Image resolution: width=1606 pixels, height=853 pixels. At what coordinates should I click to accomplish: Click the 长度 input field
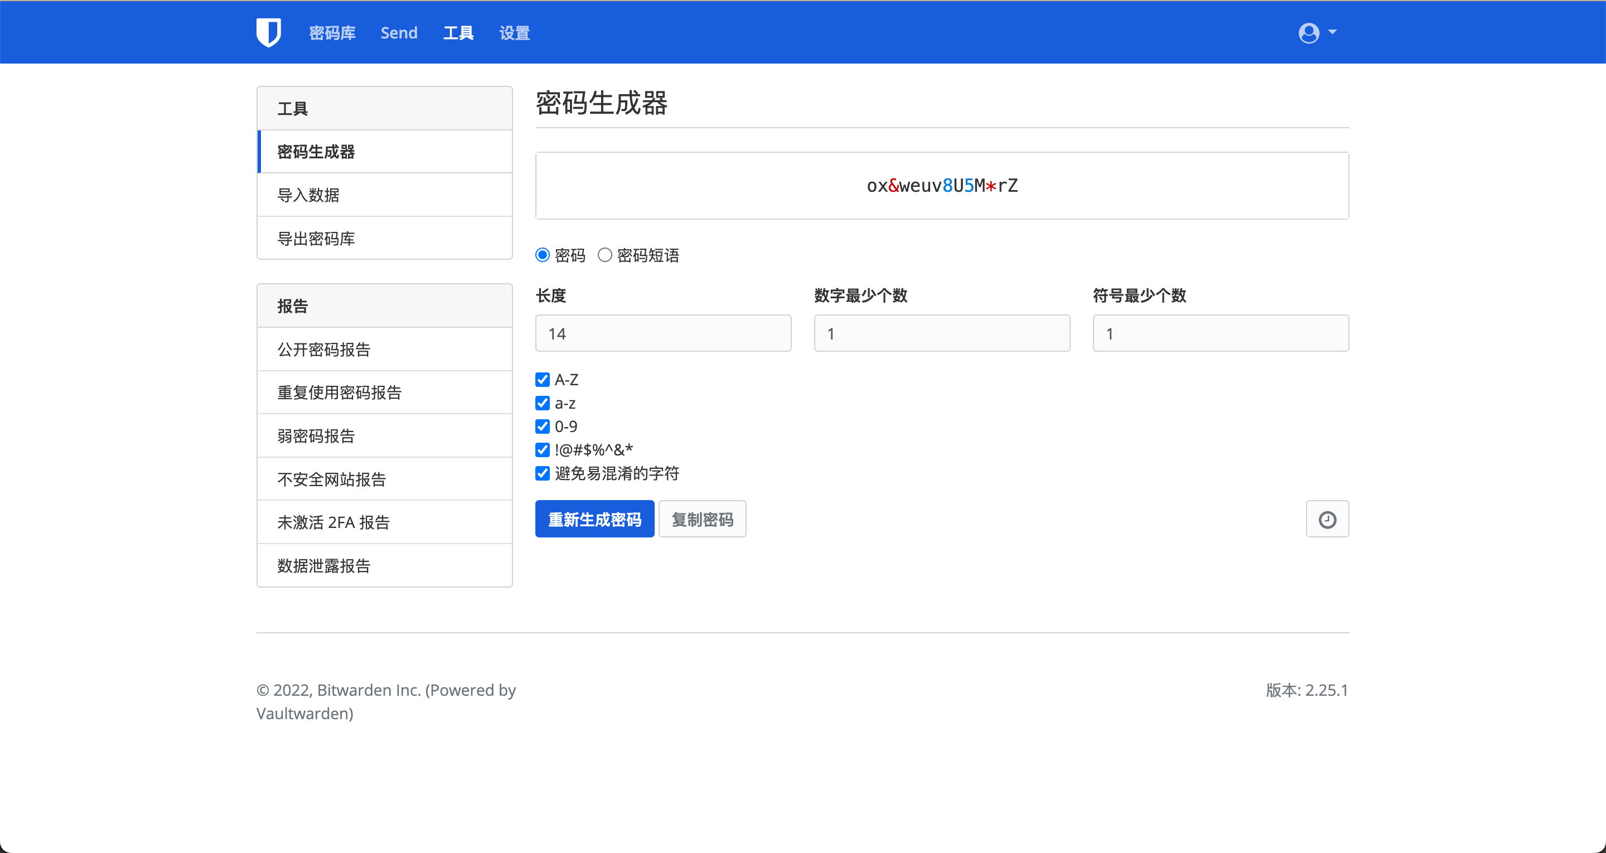tap(664, 333)
